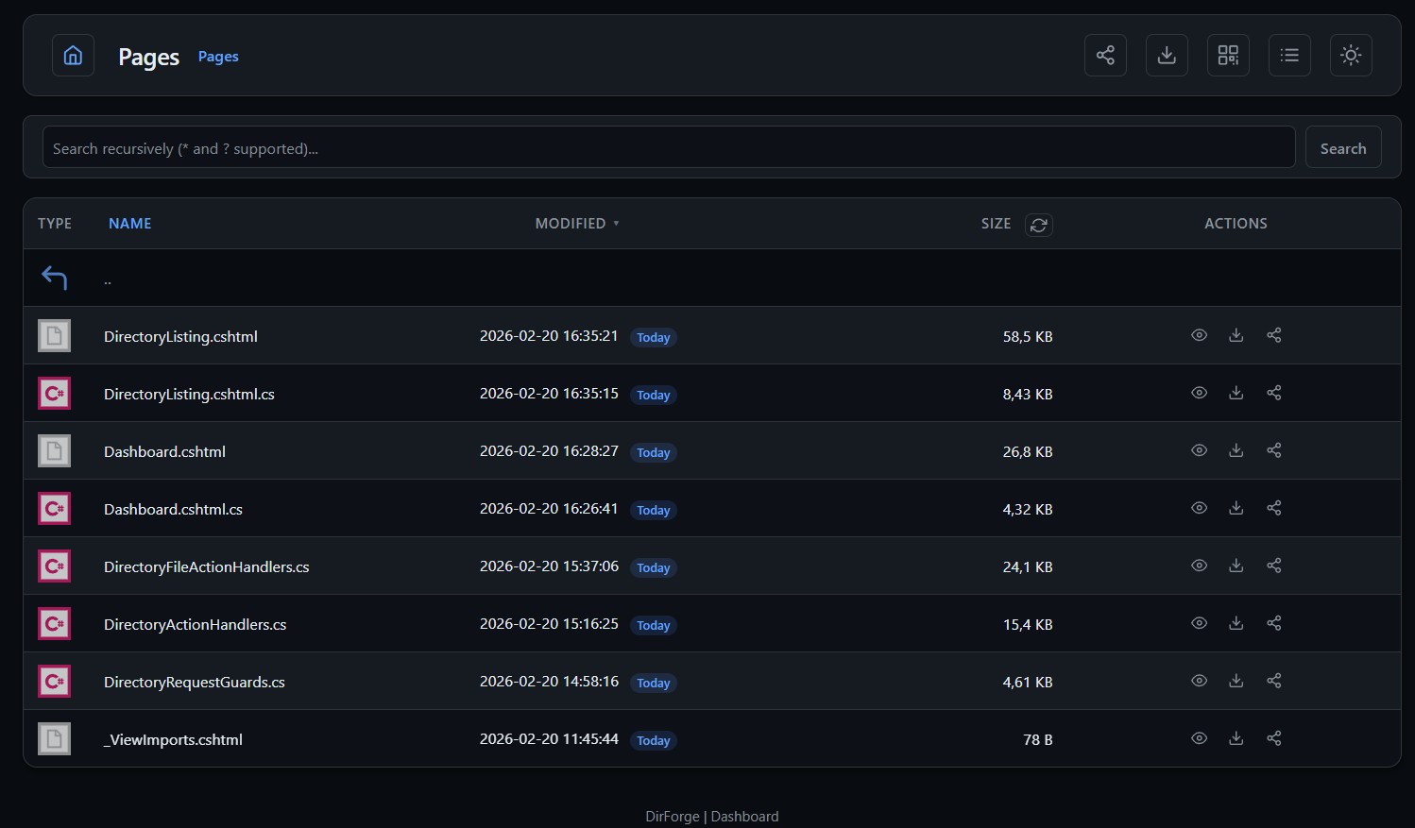Screen dimensions: 1415x828
Task: Click the 78 B size value
Action: coord(1038,739)
